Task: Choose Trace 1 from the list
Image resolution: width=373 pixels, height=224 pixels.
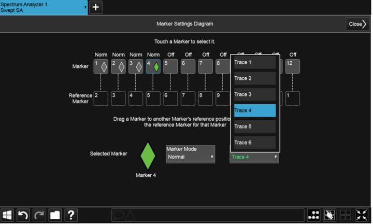Action: click(255, 62)
